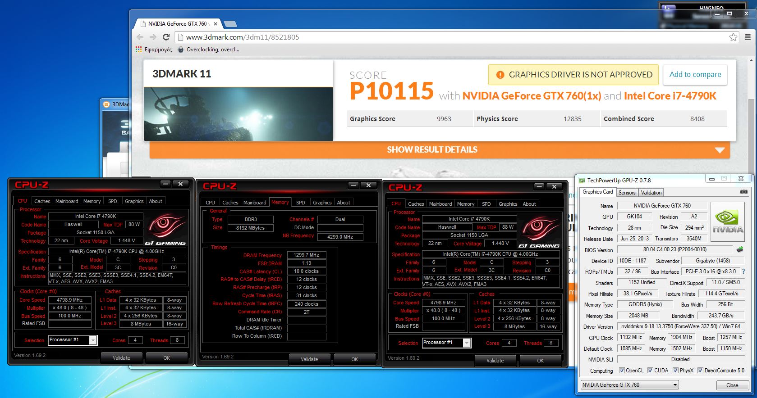Go back in the Chrome browser

point(140,37)
